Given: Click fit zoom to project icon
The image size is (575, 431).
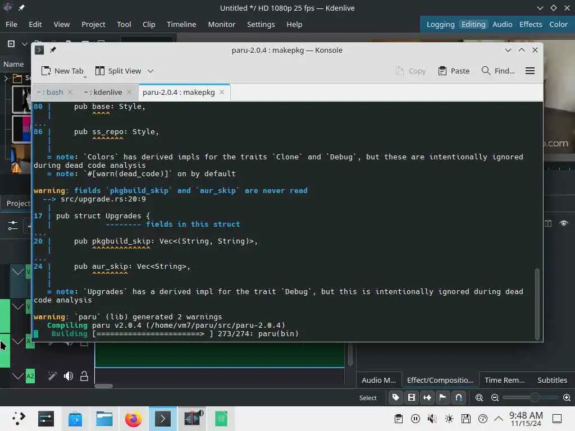Looking at the screenshot, I should click(479, 398).
